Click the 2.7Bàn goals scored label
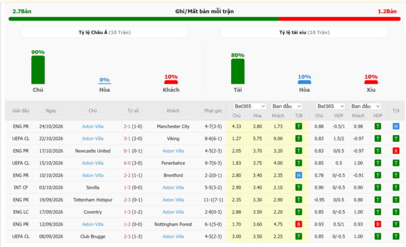Viewport: 406px width, 247px height. pyautogui.click(x=22, y=11)
